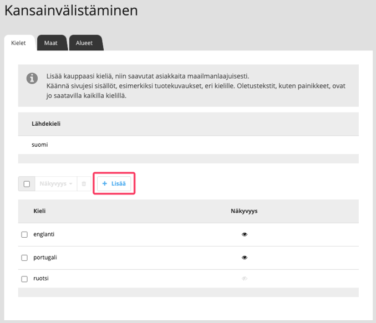Image resolution: width=376 pixels, height=323 pixels.
Task: Toggle visibility eye icon for englanti
Action: pos(245,234)
